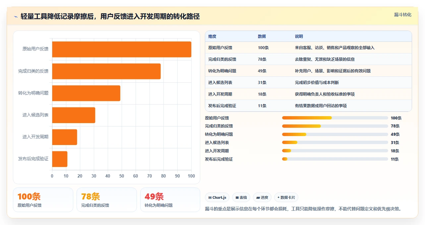
Task: Click table value 78条
Action: (x=262, y=59)
